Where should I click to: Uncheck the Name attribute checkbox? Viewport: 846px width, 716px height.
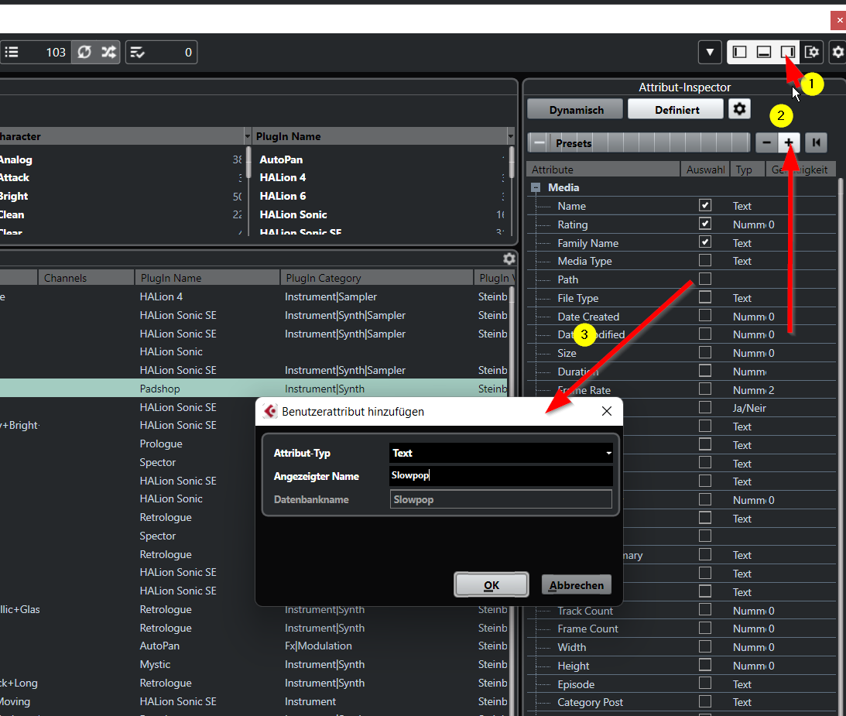tap(705, 206)
